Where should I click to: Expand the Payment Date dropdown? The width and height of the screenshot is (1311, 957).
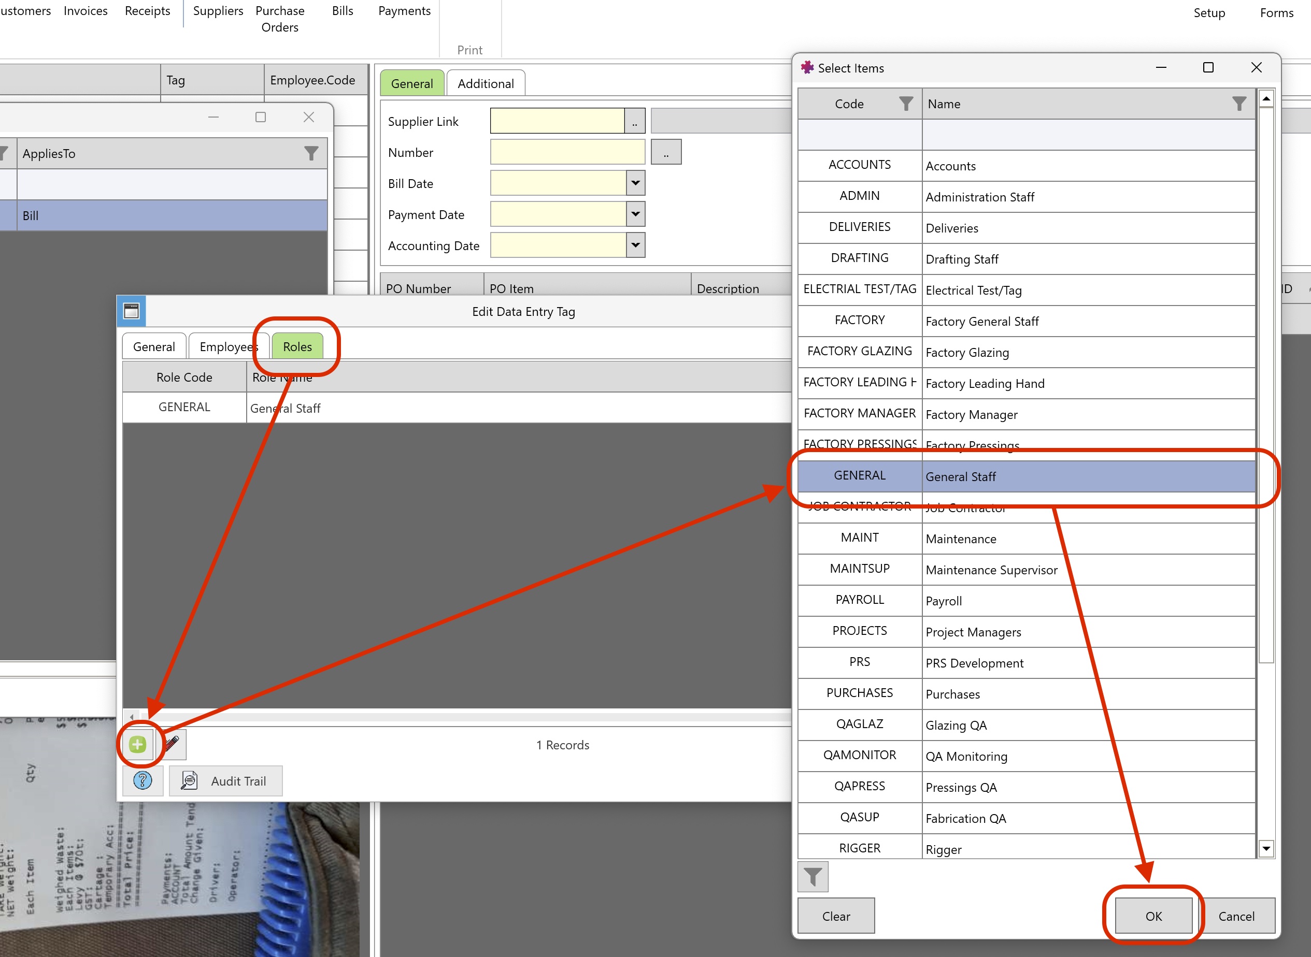(635, 214)
